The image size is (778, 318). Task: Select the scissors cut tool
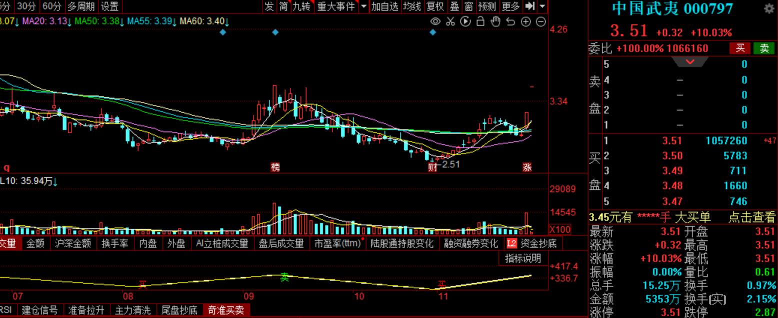coord(450,21)
